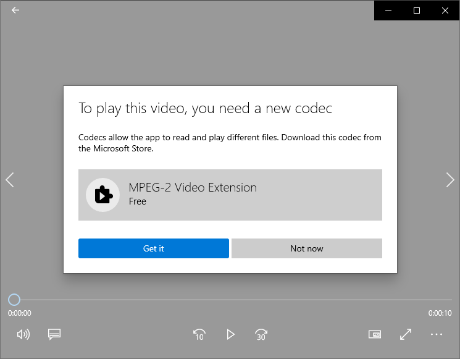
Task: Enter full screen mode
Action: 406,334
